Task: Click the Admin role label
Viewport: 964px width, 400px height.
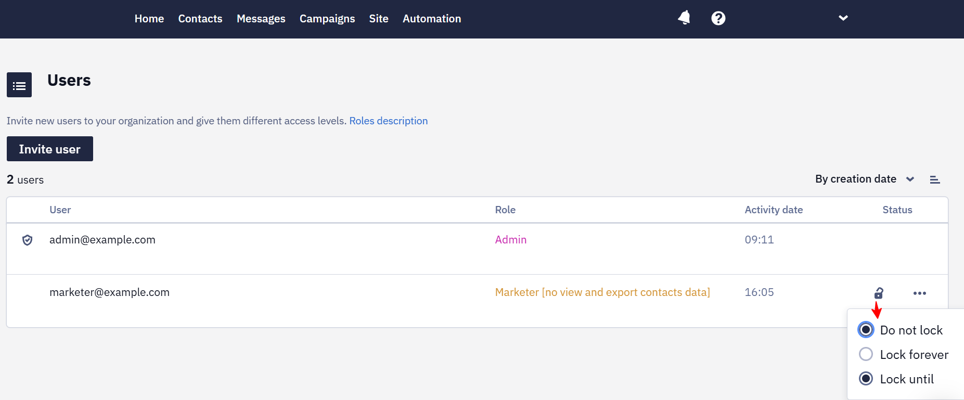Action: coord(511,240)
